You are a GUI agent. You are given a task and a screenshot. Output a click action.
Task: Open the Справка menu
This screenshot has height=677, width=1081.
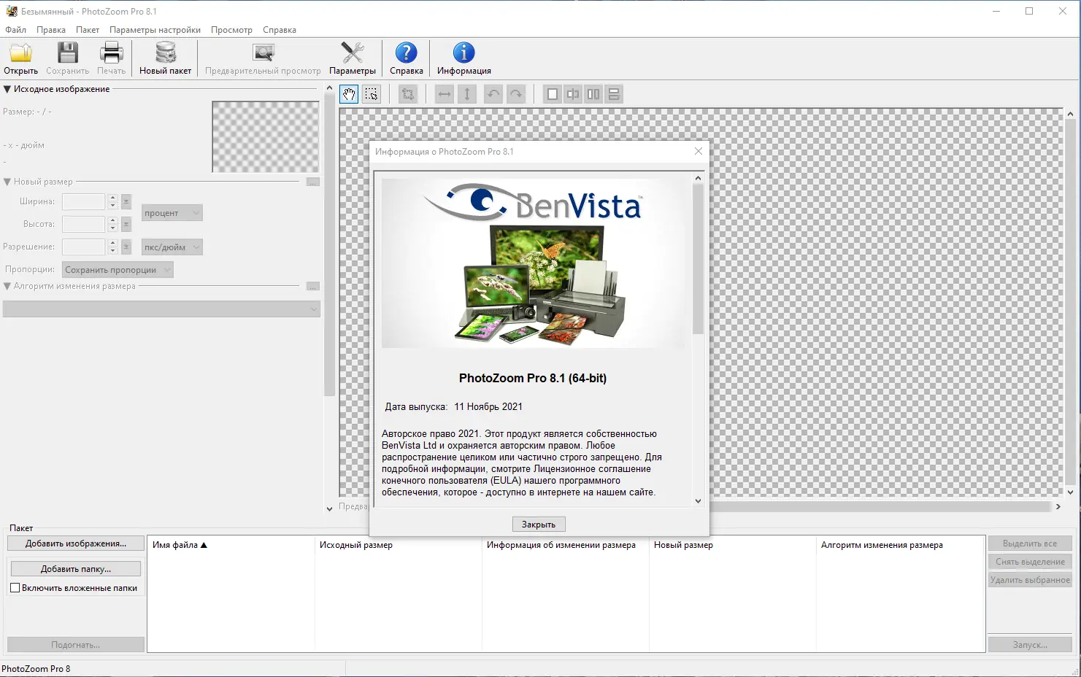coord(280,30)
